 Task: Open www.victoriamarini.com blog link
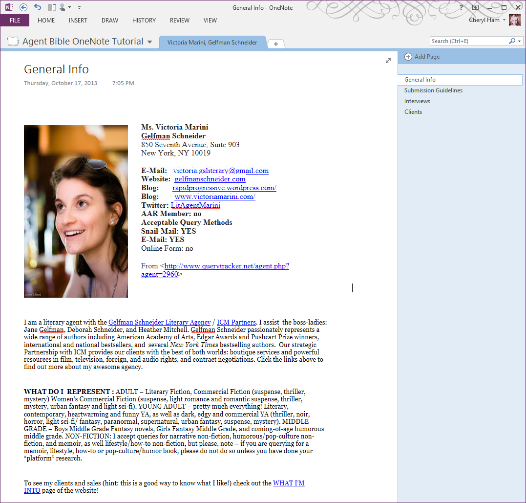click(x=215, y=197)
